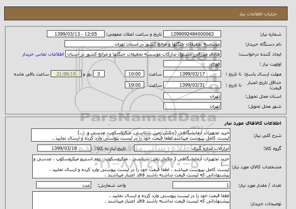The image size is (296, 209).
Task: Click the price validity date 1399/03/31
Action: pos(192,85)
